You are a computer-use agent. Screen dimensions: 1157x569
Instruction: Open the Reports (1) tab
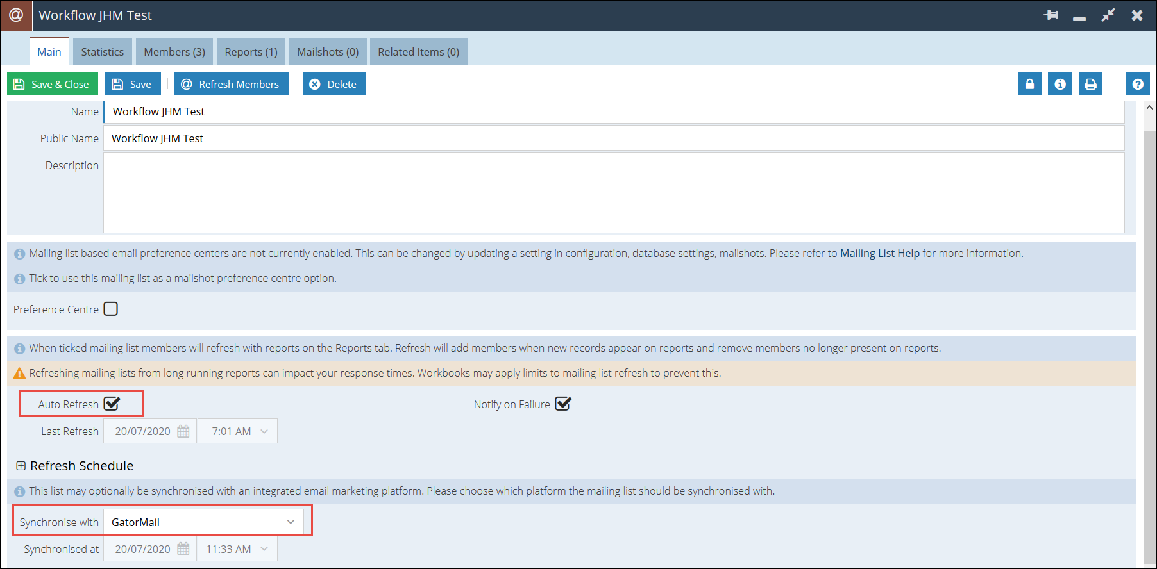coord(251,52)
